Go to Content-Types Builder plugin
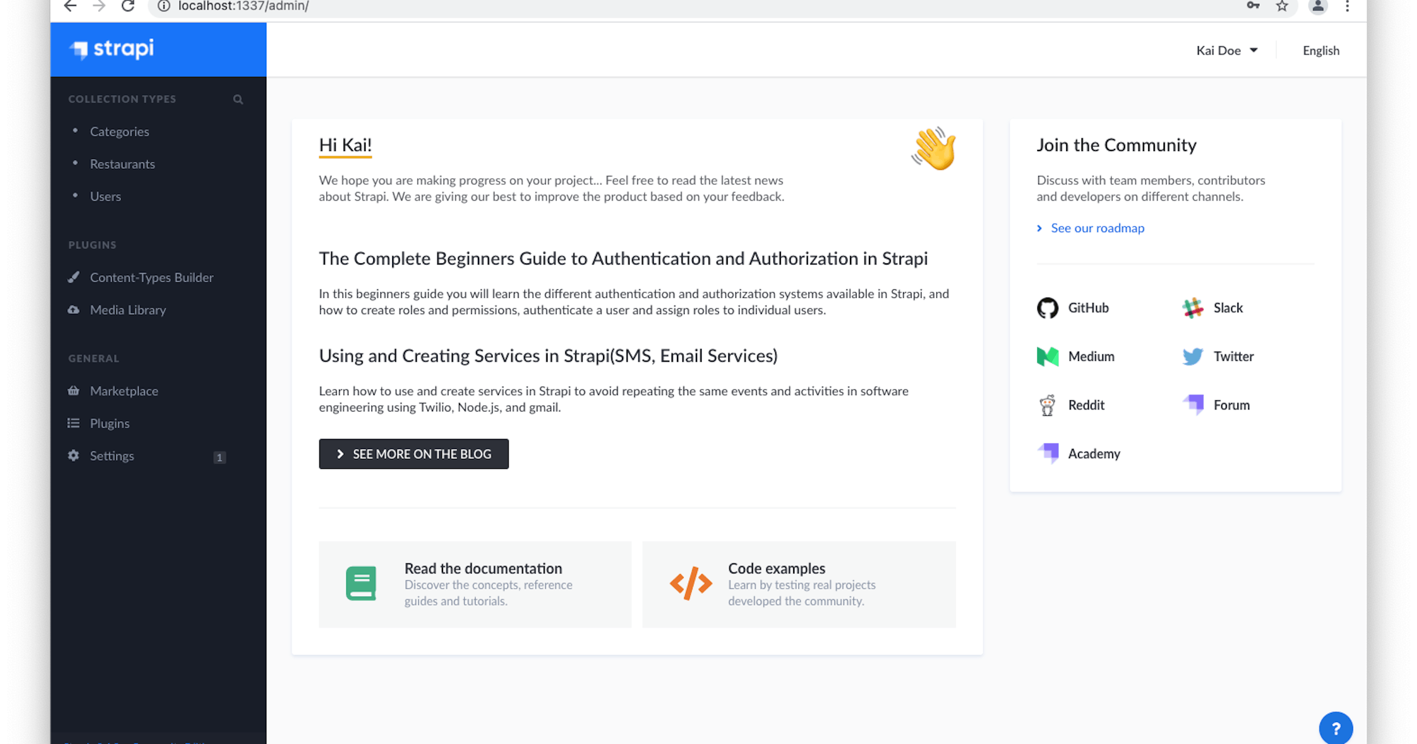Screen dimensions: 1417x744 (151, 278)
